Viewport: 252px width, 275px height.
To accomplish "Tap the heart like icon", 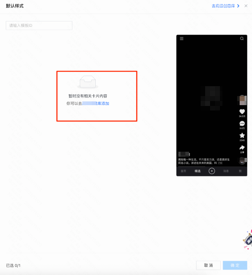I will (242, 111).
